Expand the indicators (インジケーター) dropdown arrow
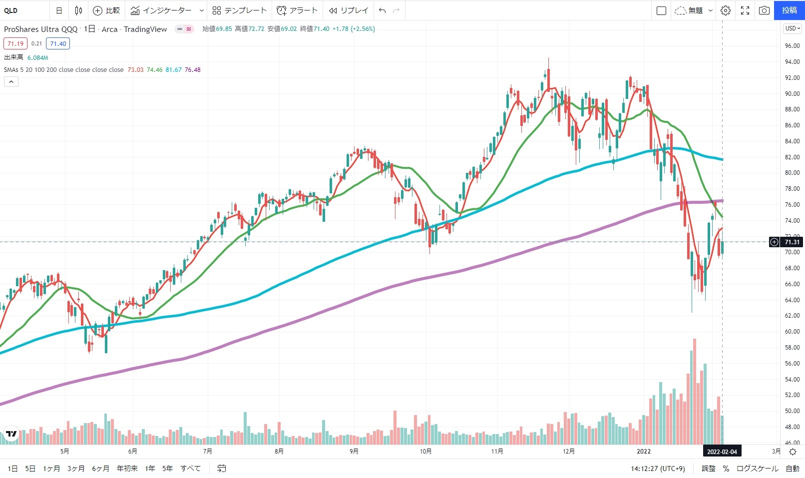Image resolution: width=805 pixels, height=478 pixels. point(201,10)
